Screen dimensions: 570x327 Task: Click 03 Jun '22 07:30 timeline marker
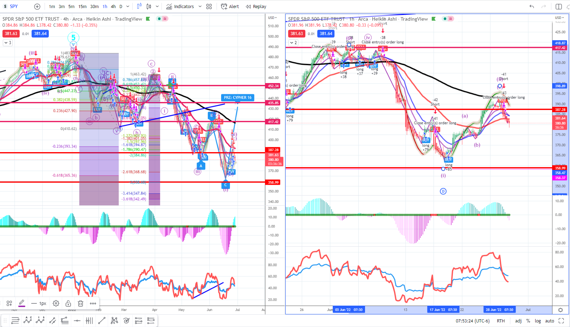(x=348, y=310)
